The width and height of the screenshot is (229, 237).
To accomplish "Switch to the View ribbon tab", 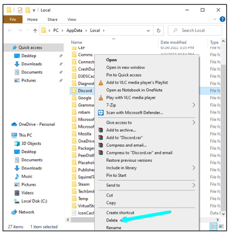I will point(72,19).
